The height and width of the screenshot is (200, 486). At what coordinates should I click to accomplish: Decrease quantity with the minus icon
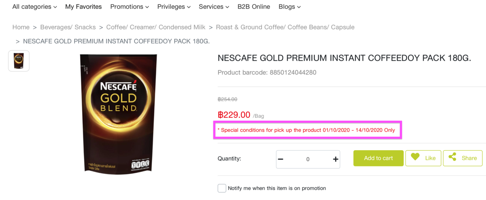[x=281, y=159]
